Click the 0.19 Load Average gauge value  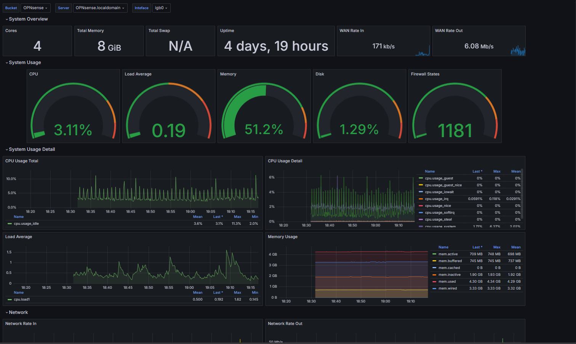coord(168,131)
